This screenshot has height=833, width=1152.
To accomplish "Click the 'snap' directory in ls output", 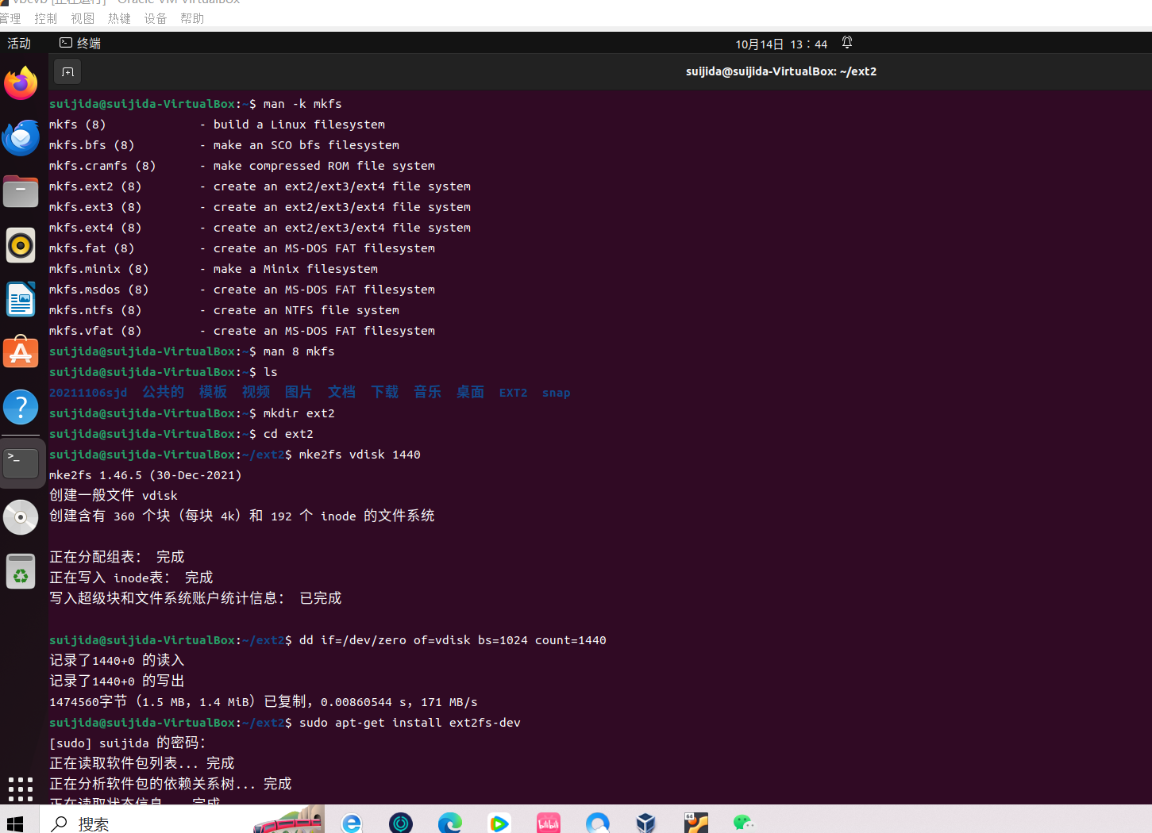I will tap(556, 393).
